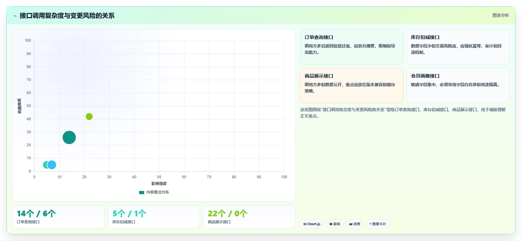Click the Chart.js tag chip
The width and height of the screenshot is (522, 241).
click(312, 224)
